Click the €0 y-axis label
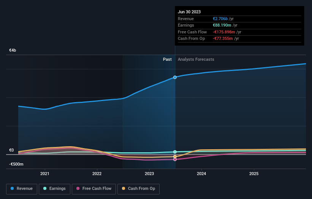Viewport: 312px width, 199px height. click(11, 150)
